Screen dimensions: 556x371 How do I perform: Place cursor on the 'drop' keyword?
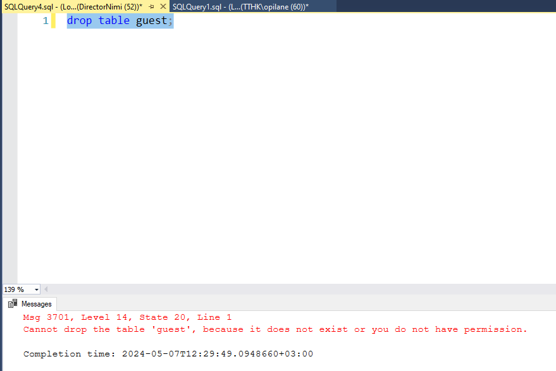(x=79, y=21)
